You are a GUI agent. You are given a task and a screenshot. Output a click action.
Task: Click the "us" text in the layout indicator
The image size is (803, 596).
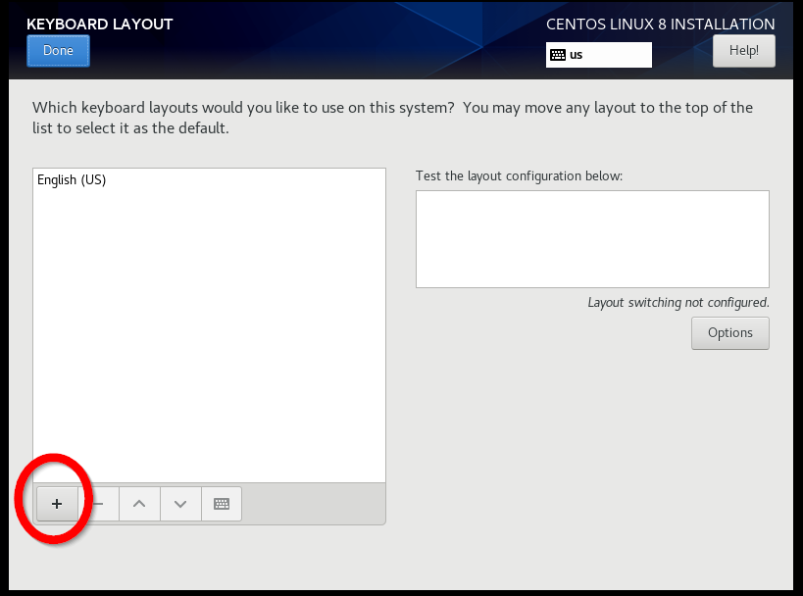pos(577,55)
